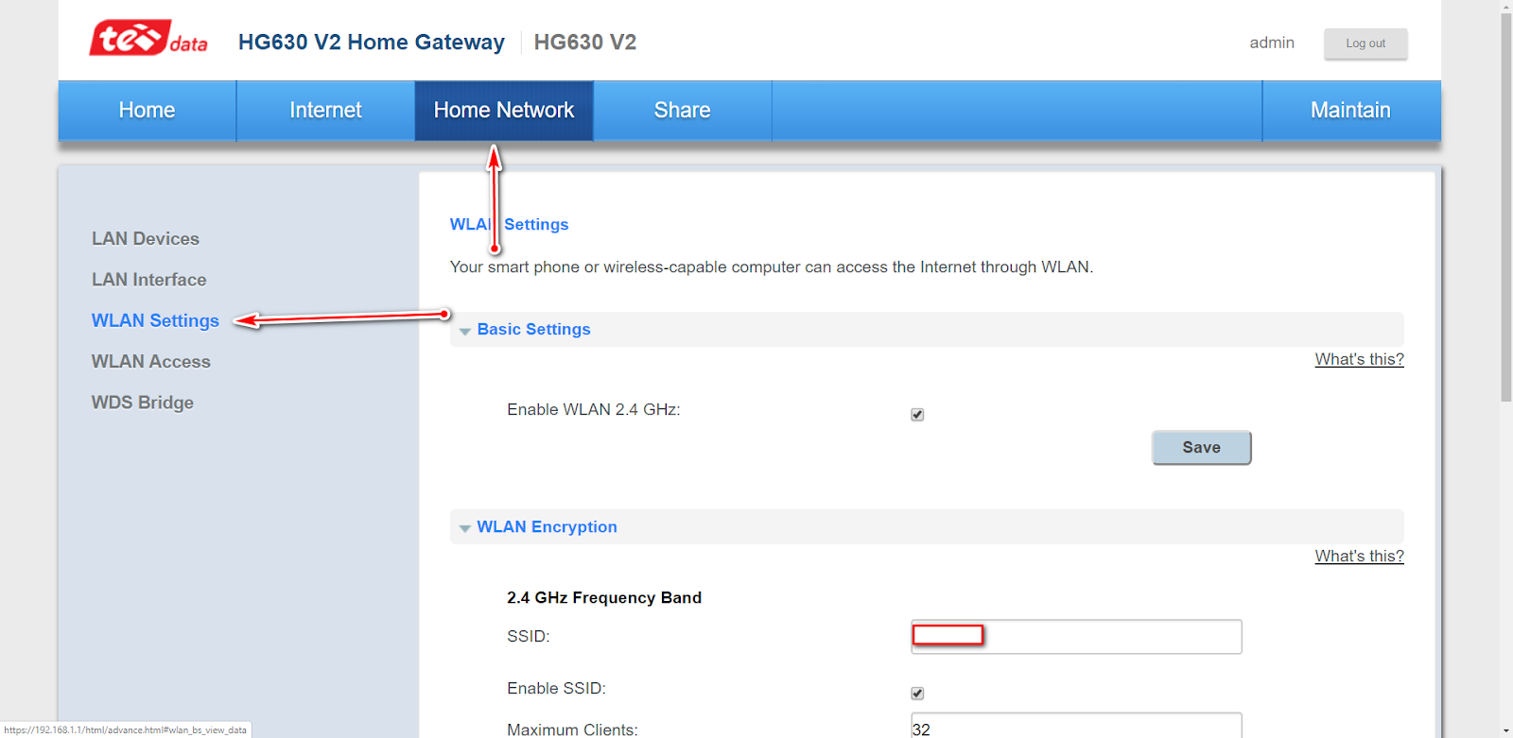
Task: Go to WLAN Access settings
Action: click(150, 361)
